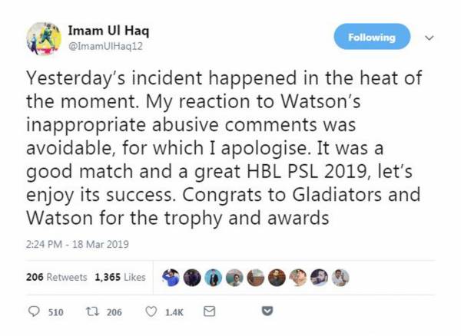
Task: Open second liker's dark avatar
Action: tap(192, 278)
